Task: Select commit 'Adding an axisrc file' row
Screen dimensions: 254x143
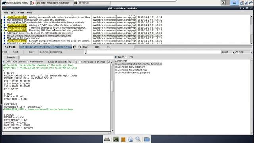Action: 40,33
